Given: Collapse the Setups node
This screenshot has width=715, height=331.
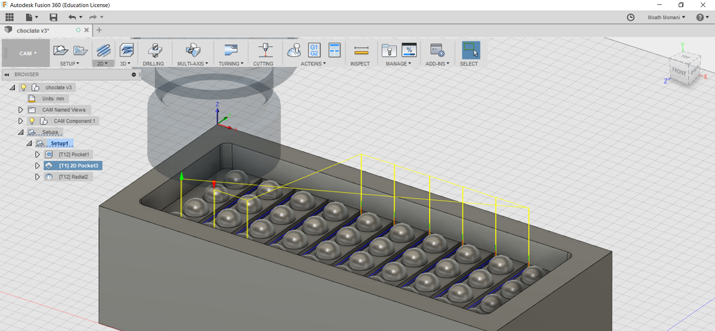Looking at the screenshot, I should (20, 132).
